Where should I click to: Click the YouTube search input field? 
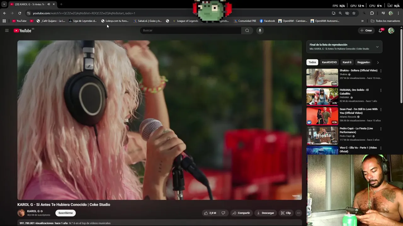(191, 30)
